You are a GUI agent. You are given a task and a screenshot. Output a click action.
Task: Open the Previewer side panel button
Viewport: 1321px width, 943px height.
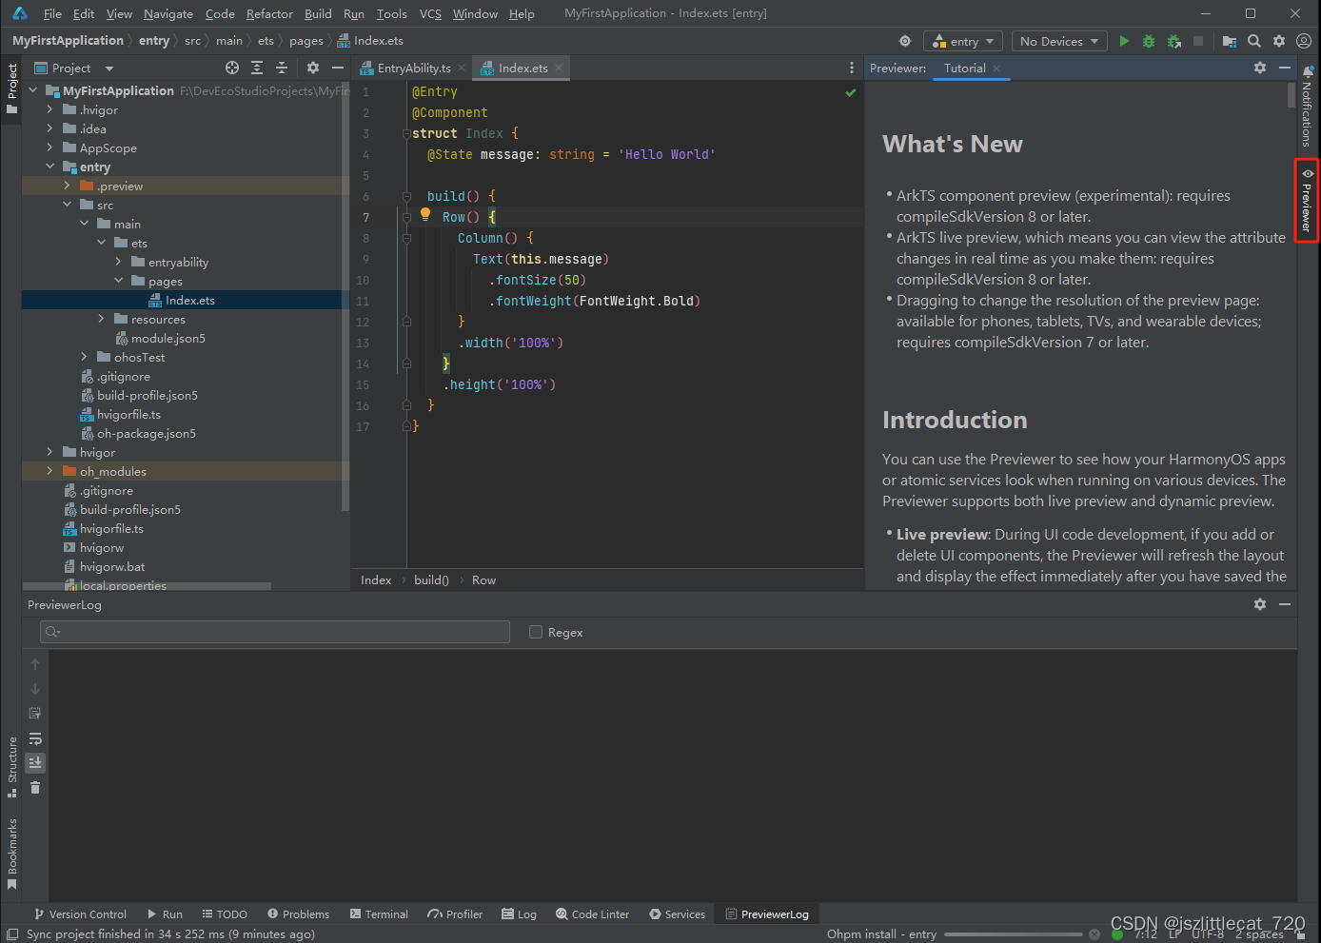click(x=1307, y=201)
